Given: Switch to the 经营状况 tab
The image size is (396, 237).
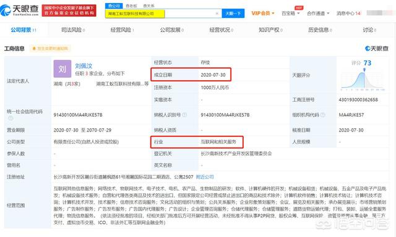Looking at the screenshot, I should click(x=222, y=30).
